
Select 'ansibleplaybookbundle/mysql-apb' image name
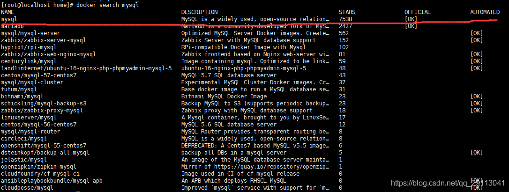pos(52,180)
